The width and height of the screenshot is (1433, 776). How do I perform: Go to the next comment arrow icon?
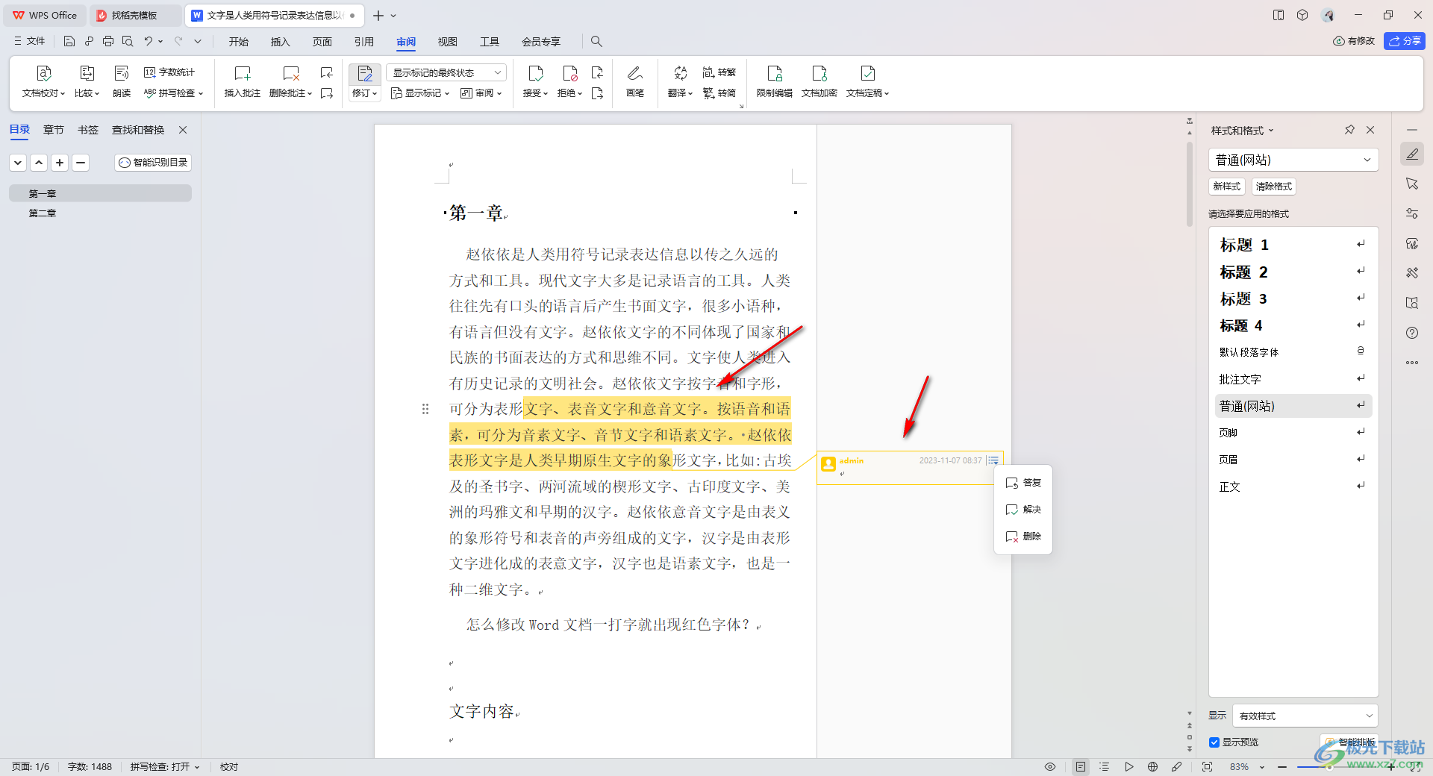[327, 93]
